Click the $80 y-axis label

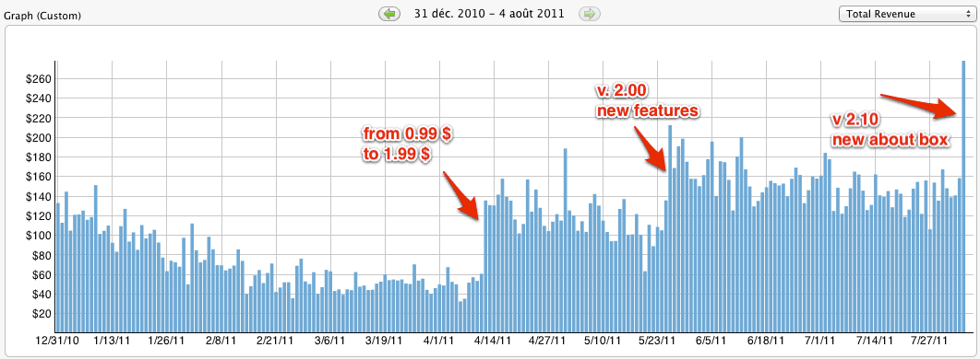pos(41,255)
